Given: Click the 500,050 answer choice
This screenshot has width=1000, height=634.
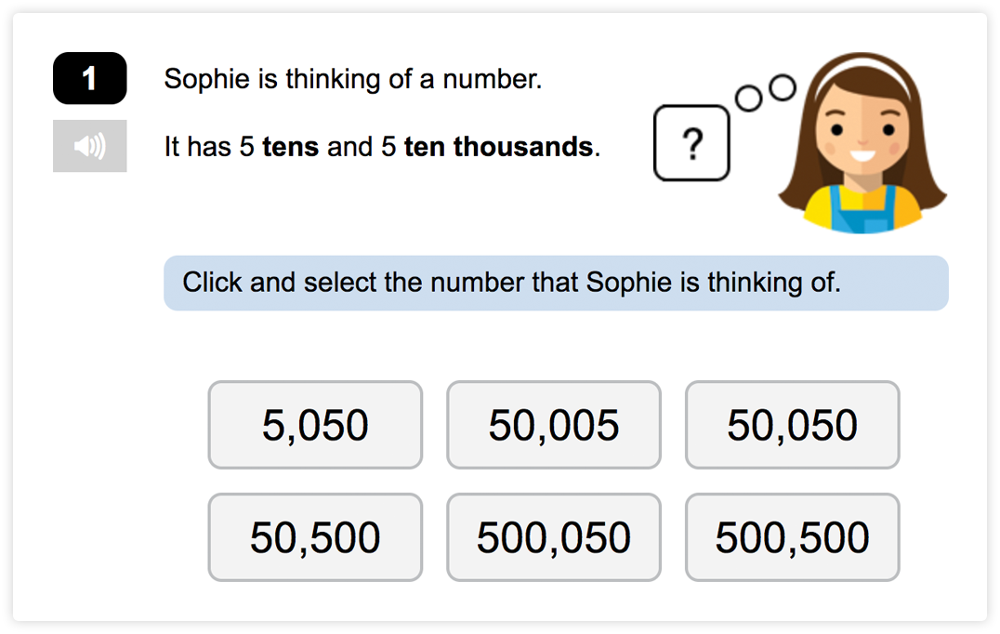Looking at the screenshot, I should tap(553, 537).
